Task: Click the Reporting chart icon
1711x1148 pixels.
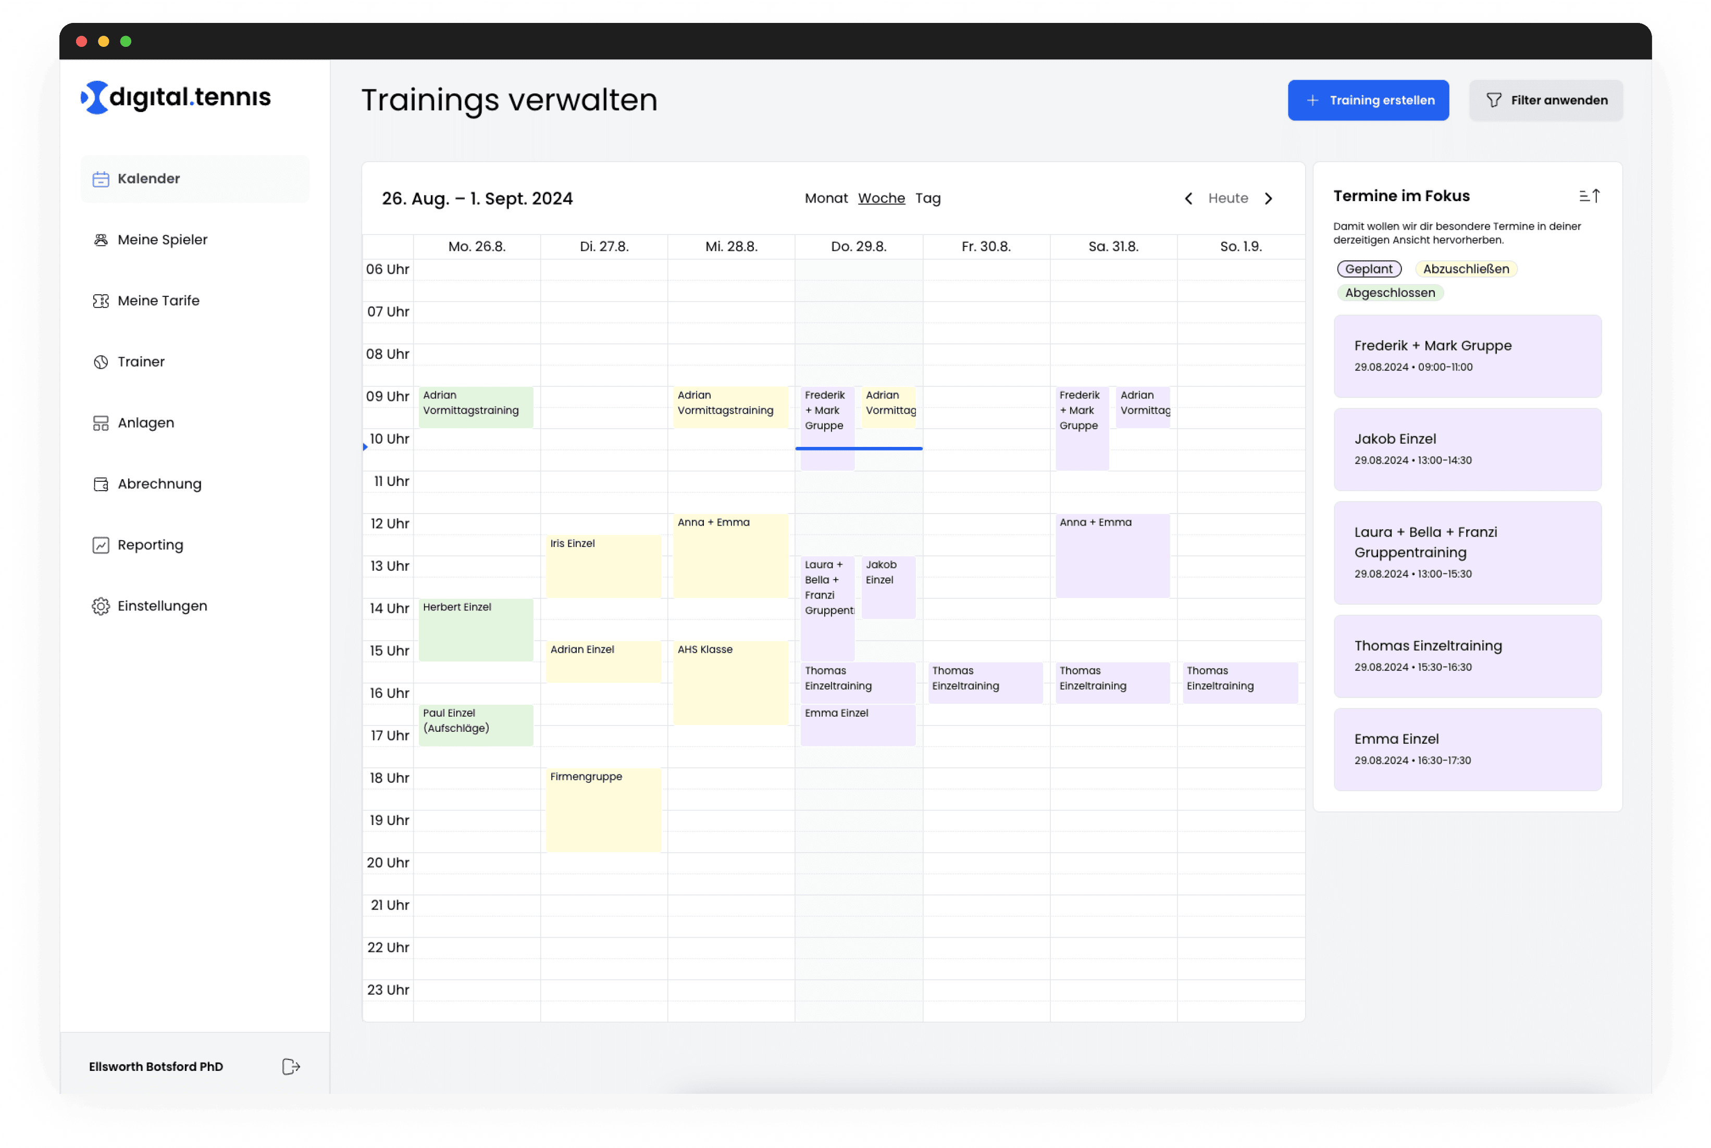Action: tap(101, 545)
